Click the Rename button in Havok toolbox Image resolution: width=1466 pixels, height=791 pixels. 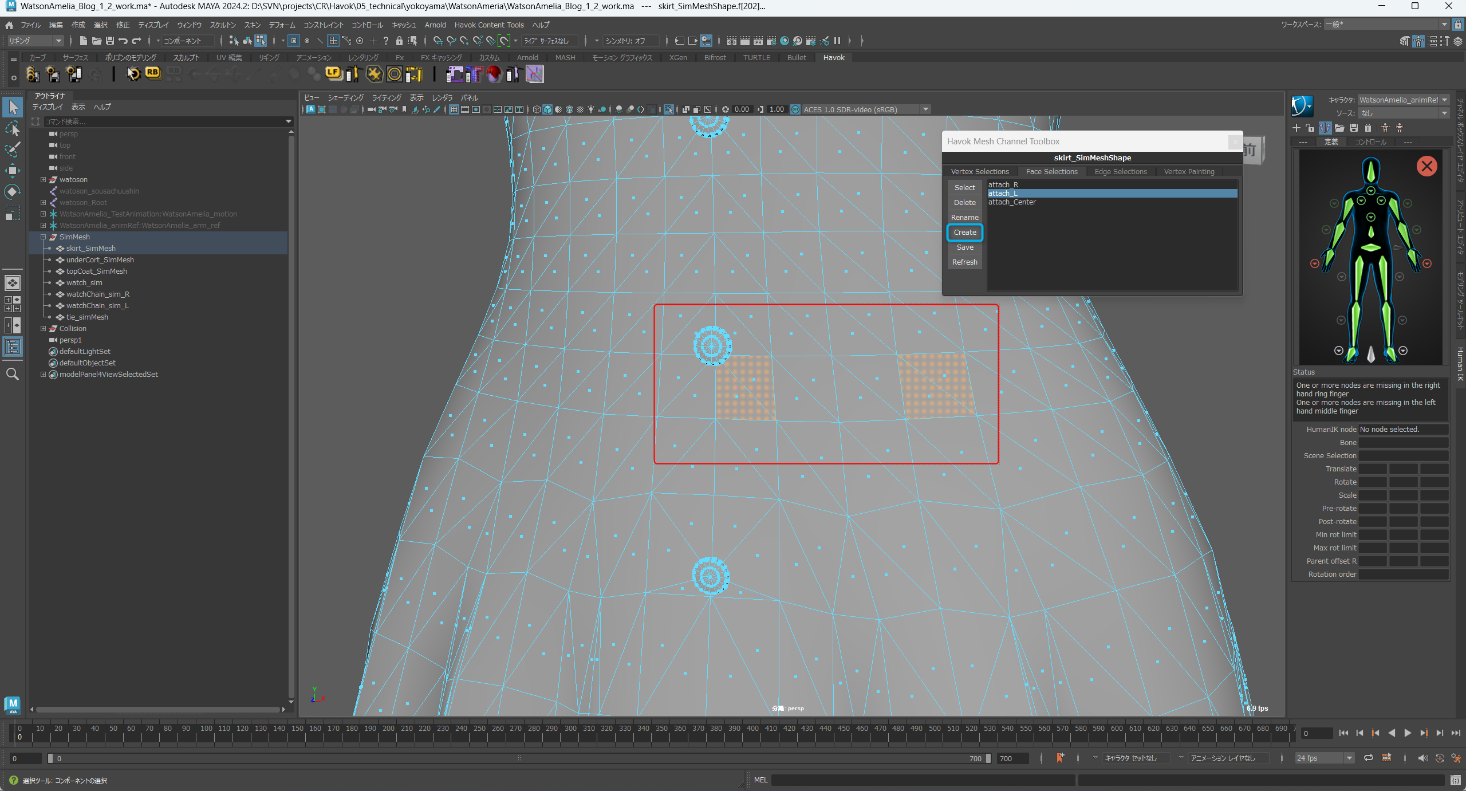[965, 217]
